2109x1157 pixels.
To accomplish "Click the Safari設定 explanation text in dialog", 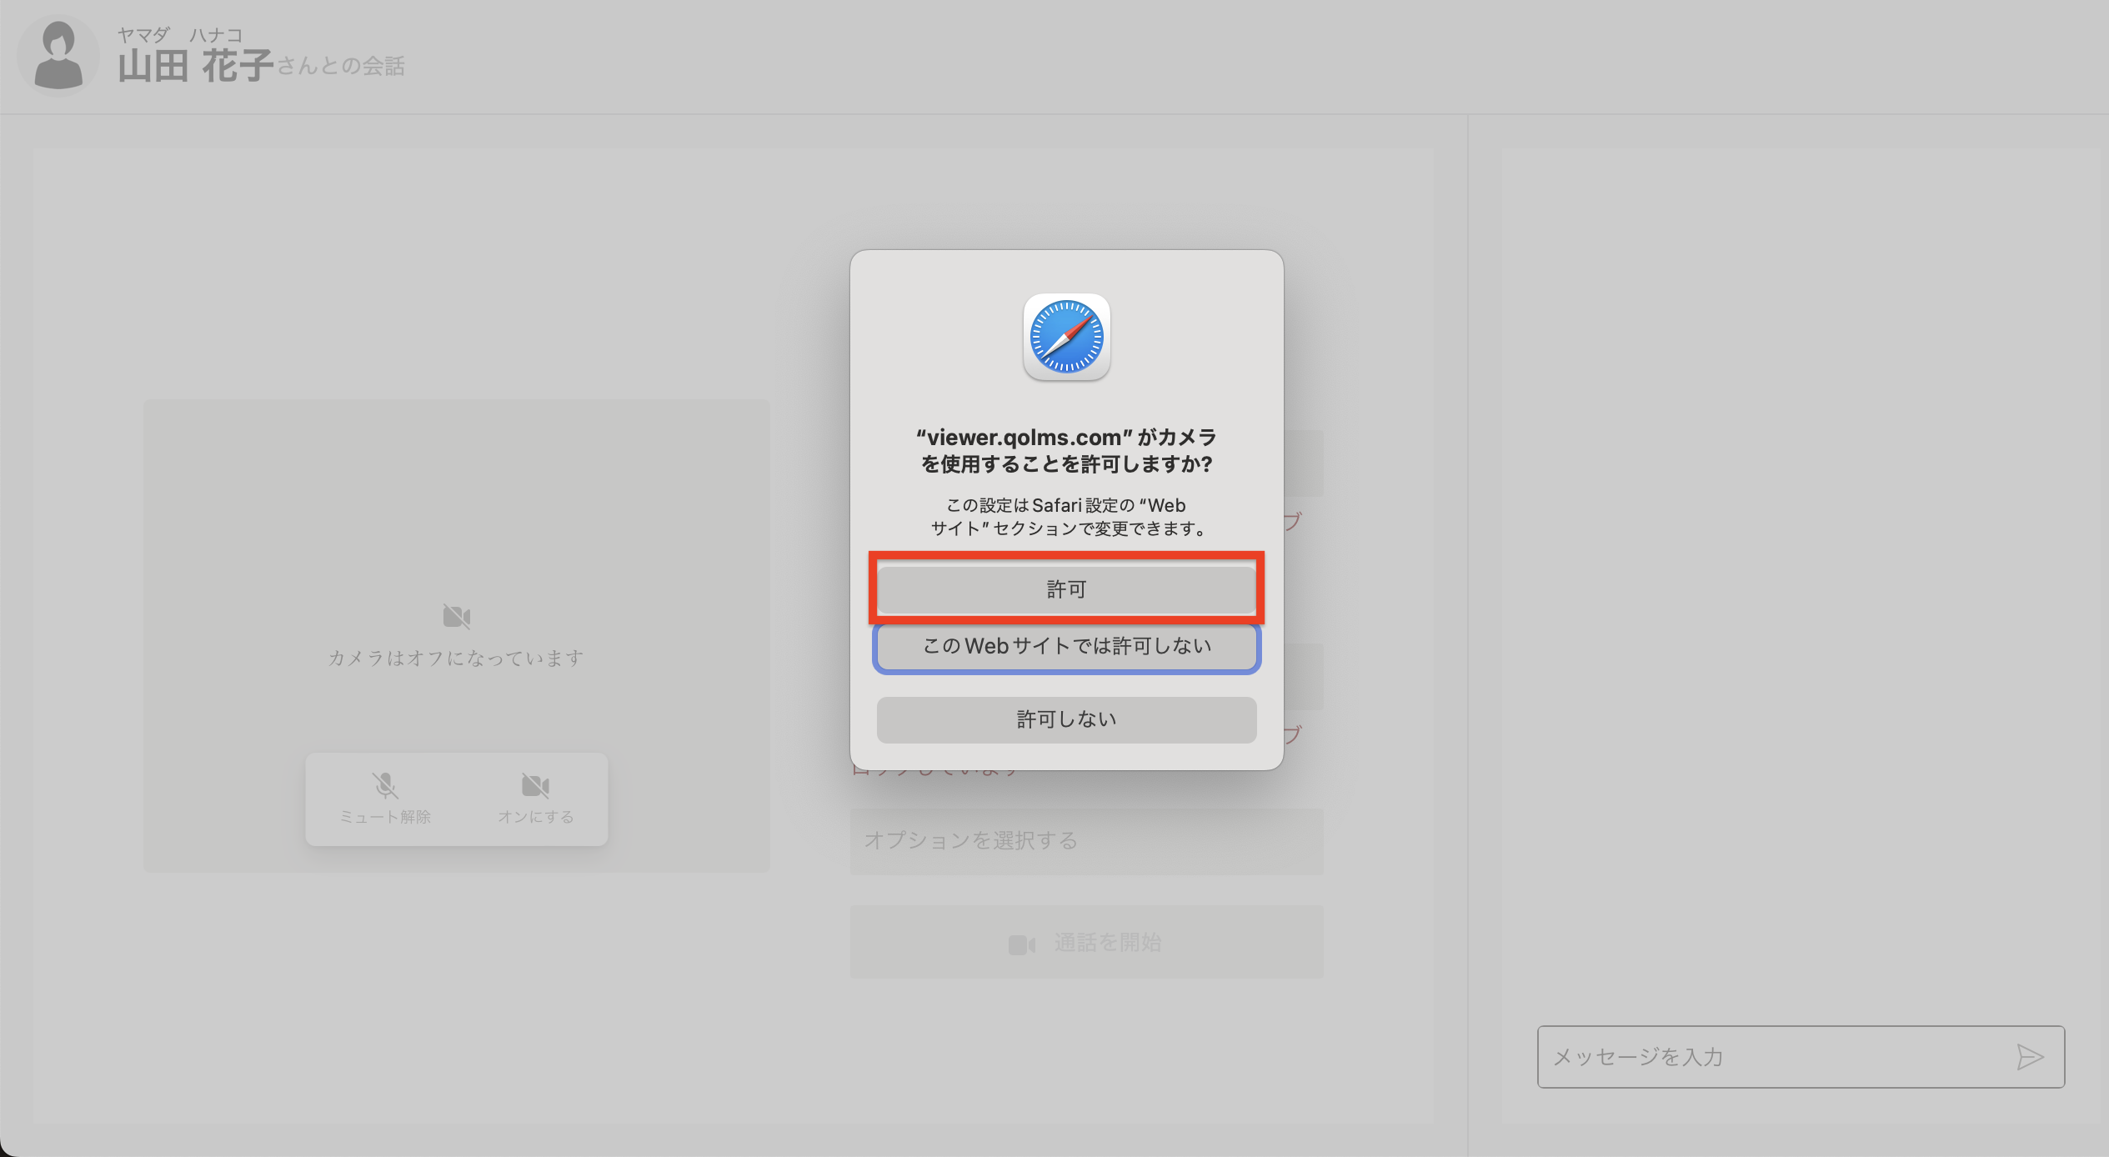I will point(1066,517).
